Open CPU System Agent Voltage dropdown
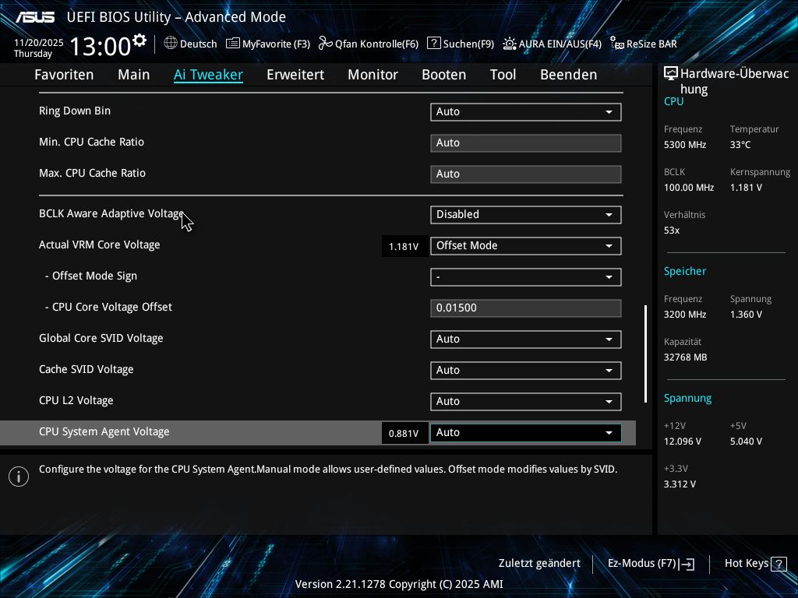798x598 pixels. coord(526,433)
